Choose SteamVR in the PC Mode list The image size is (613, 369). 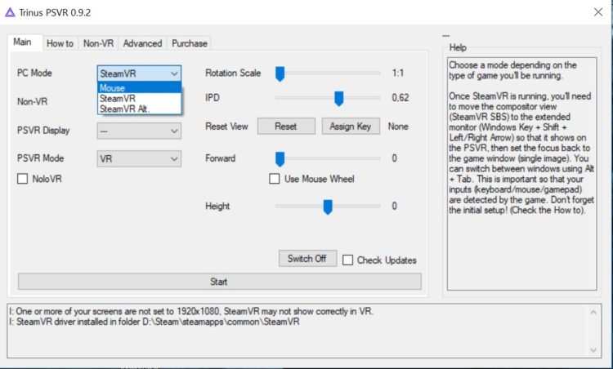tap(139, 99)
